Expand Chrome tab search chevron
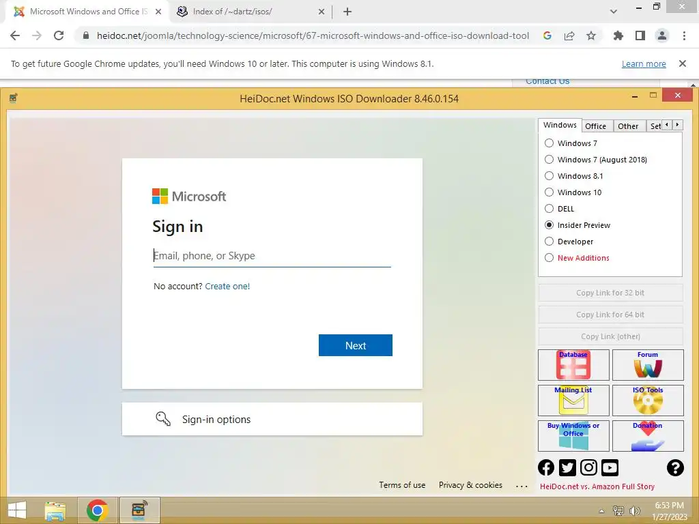The image size is (699, 524). coord(614,12)
